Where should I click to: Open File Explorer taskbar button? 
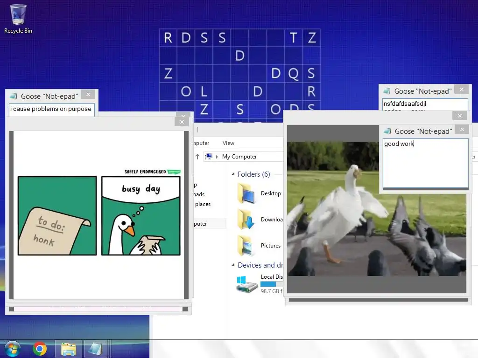coord(69,349)
